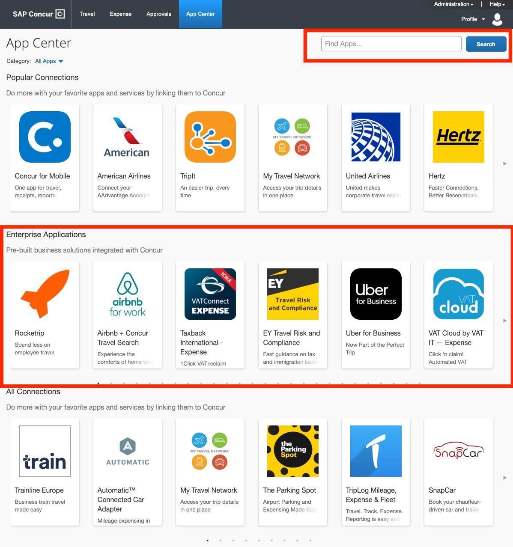Select last Enterprise Applications carousel dot
This screenshot has width=513, height=547.
[x=420, y=383]
